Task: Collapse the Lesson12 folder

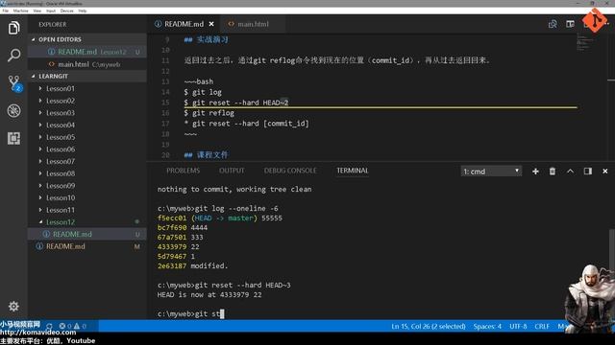Action: tap(87, 222)
